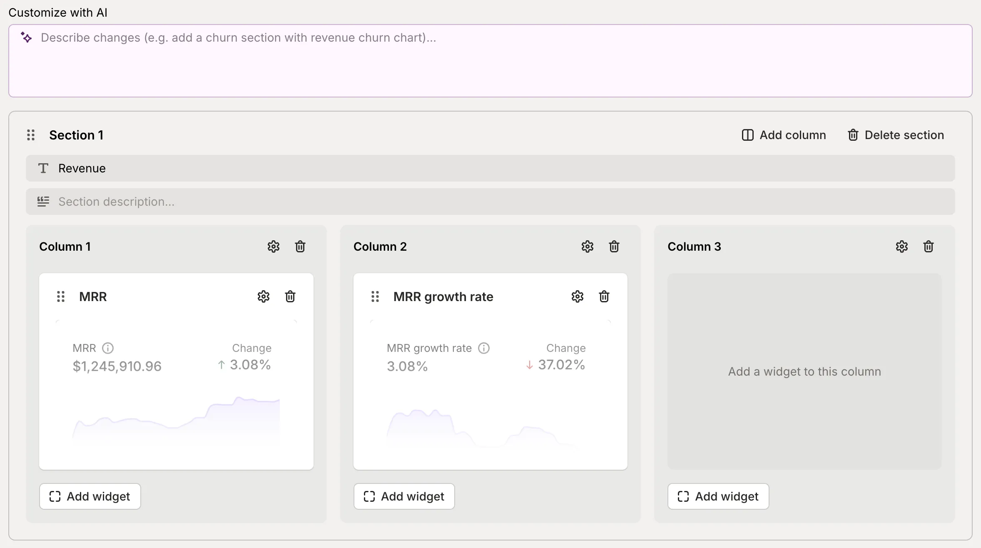Delete the MRR growth rate widget
The height and width of the screenshot is (548, 981).
tap(604, 296)
